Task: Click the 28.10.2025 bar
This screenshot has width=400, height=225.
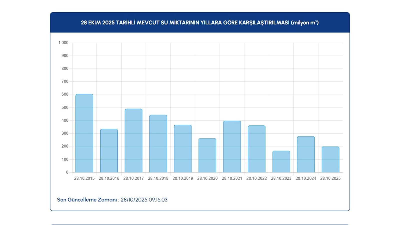Action: pos(330,159)
